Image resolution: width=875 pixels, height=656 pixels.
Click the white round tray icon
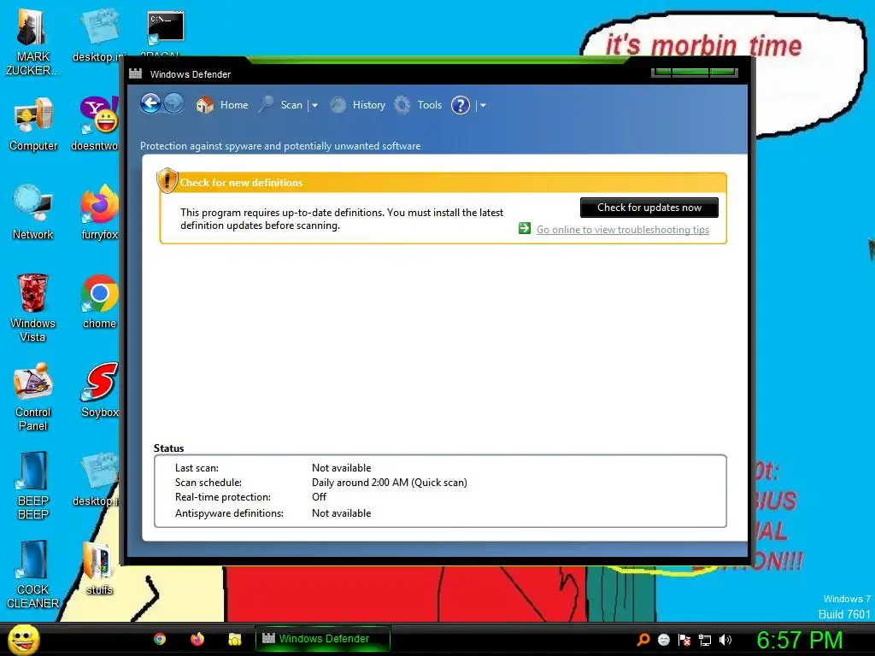point(663,639)
